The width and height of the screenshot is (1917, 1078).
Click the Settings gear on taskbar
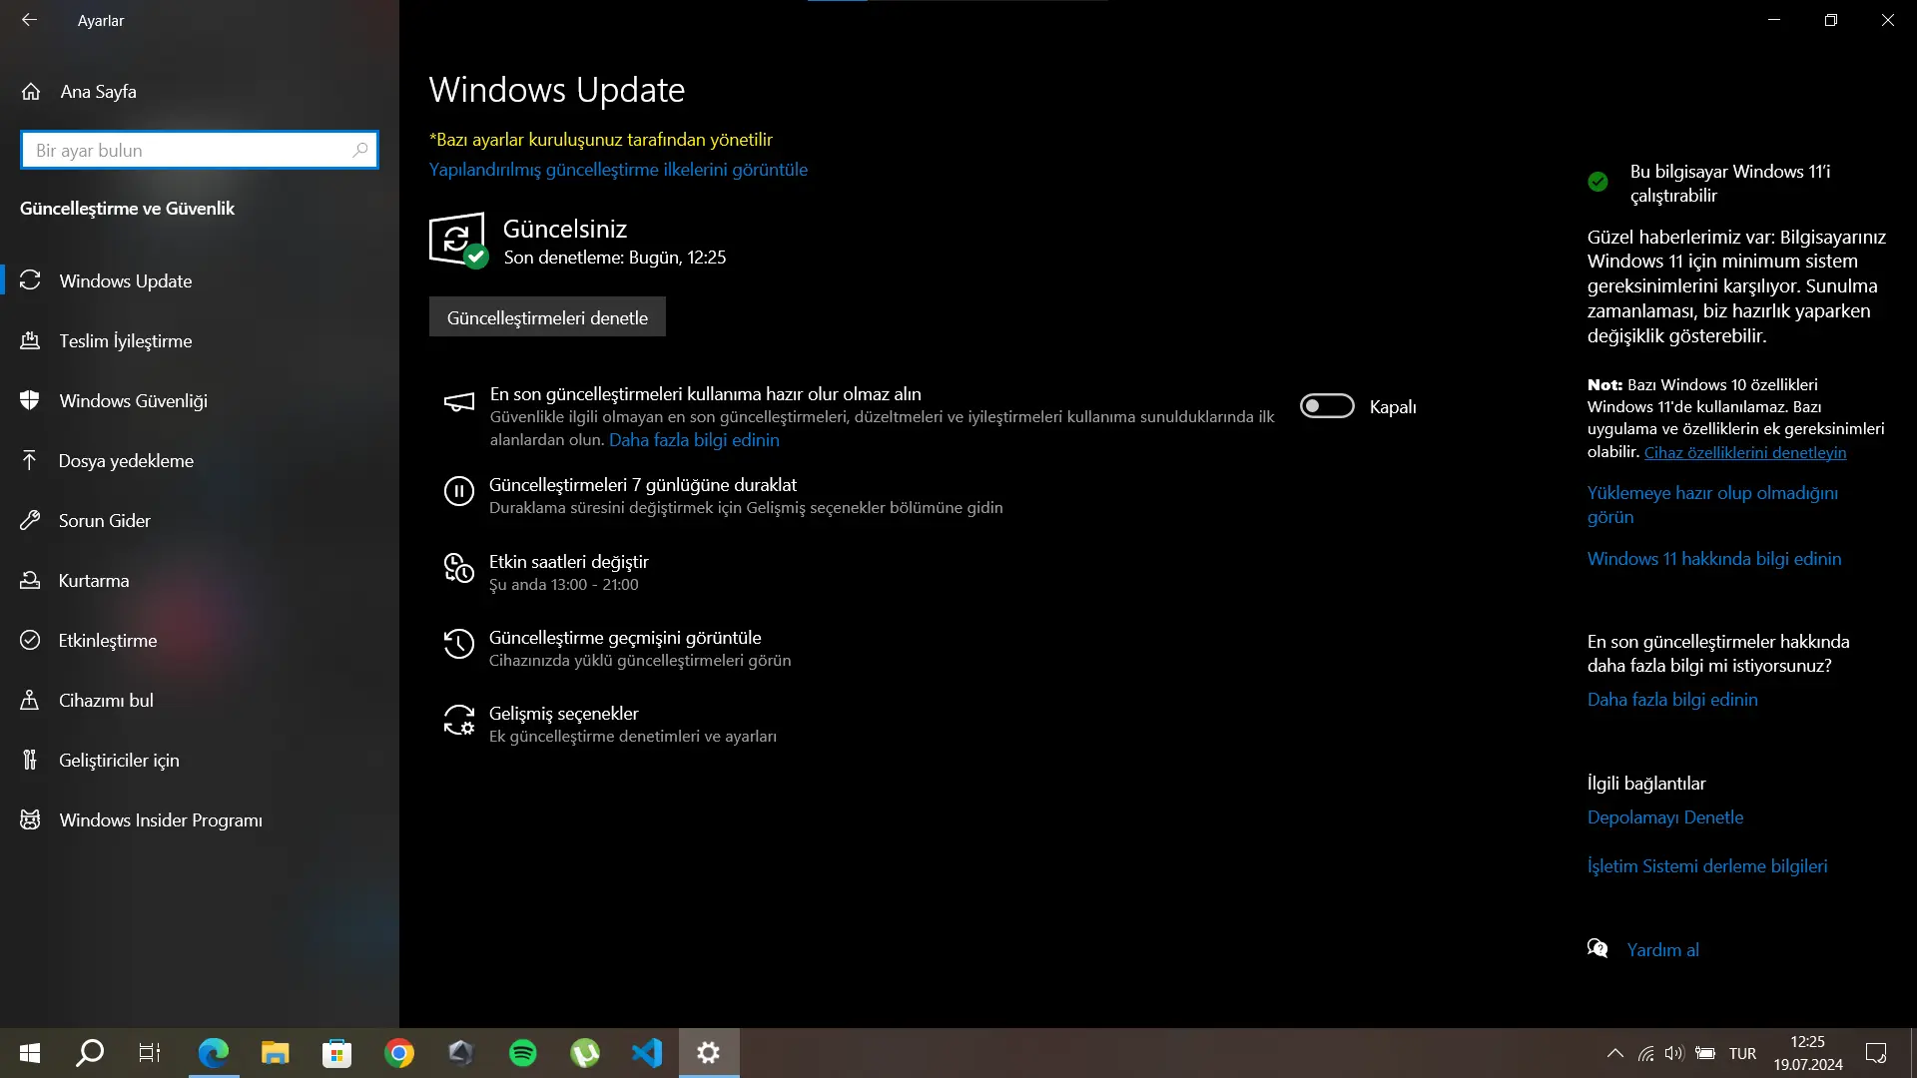tap(709, 1053)
